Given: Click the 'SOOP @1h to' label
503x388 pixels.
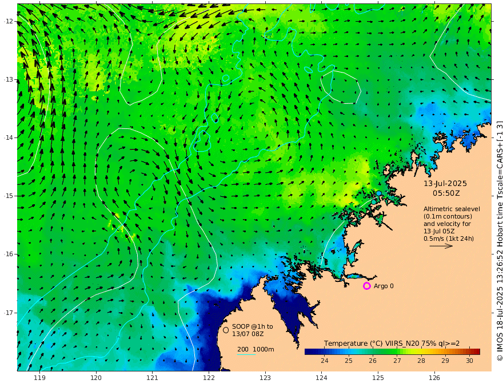Looking at the screenshot, I should [253, 326].
